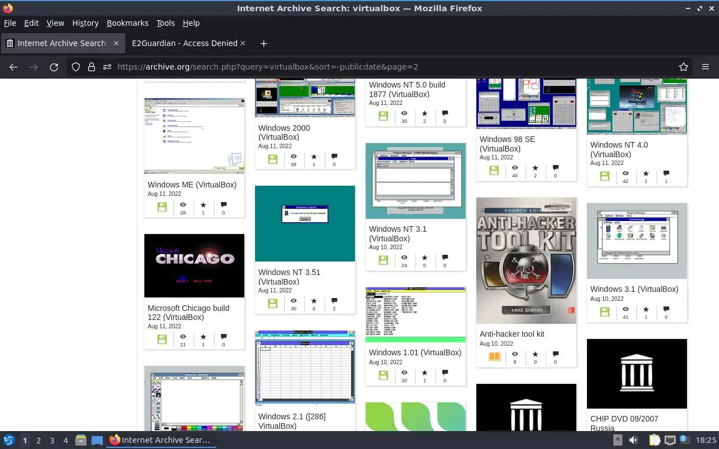Click the Windows NT 3.51 teal thumbnail
Image resolution: width=719 pixels, height=449 pixels.
pyautogui.click(x=305, y=223)
